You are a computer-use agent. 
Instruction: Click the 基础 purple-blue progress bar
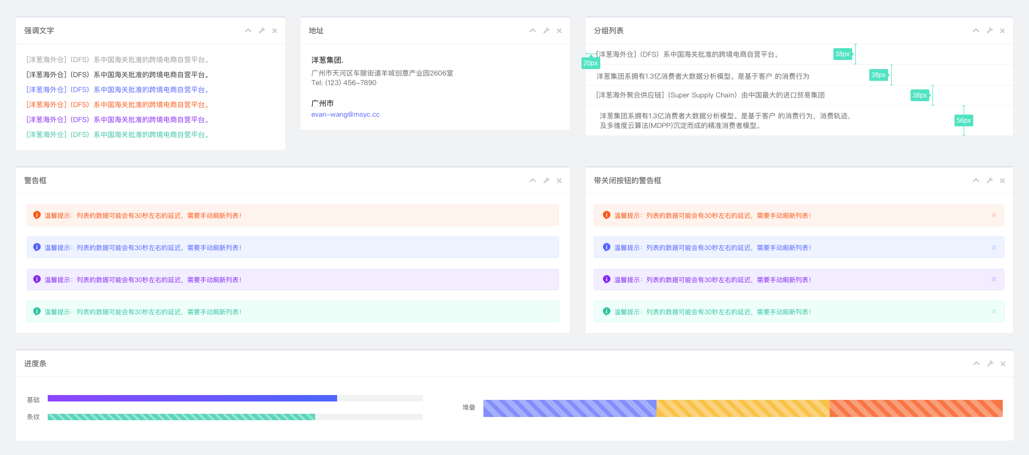192,398
